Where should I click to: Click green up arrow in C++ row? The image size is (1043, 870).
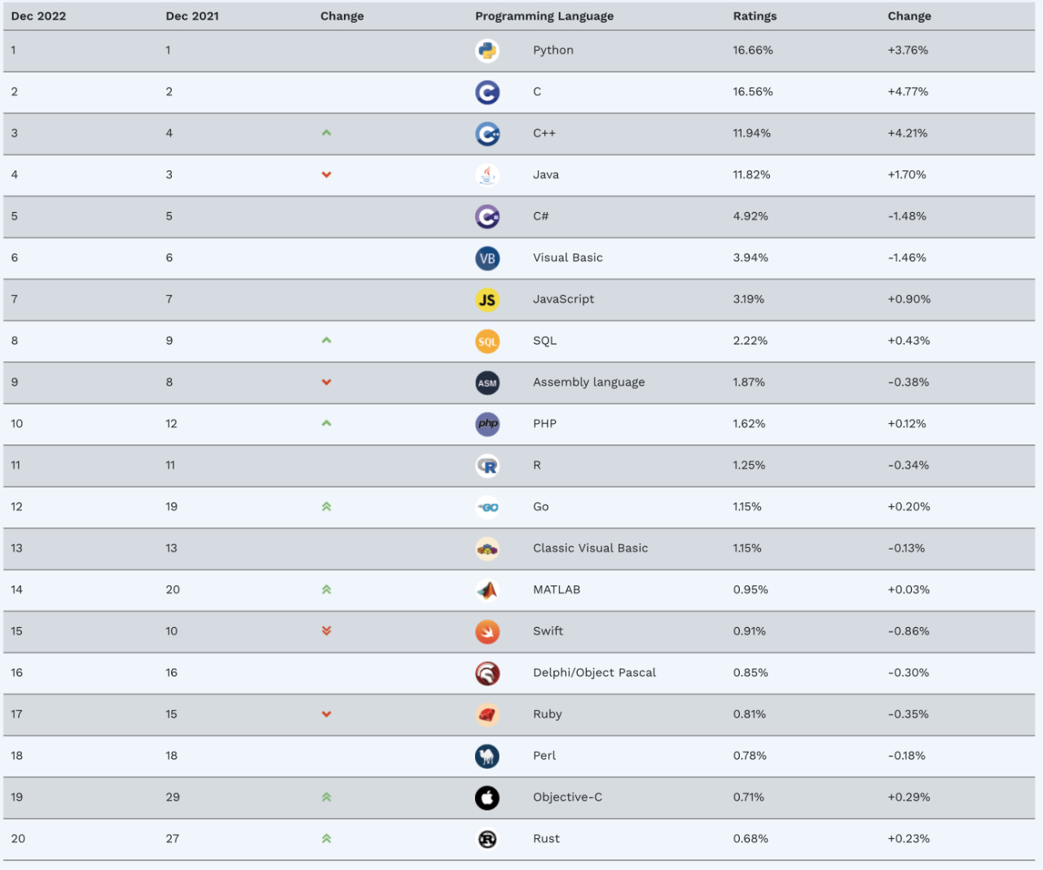pyautogui.click(x=327, y=133)
